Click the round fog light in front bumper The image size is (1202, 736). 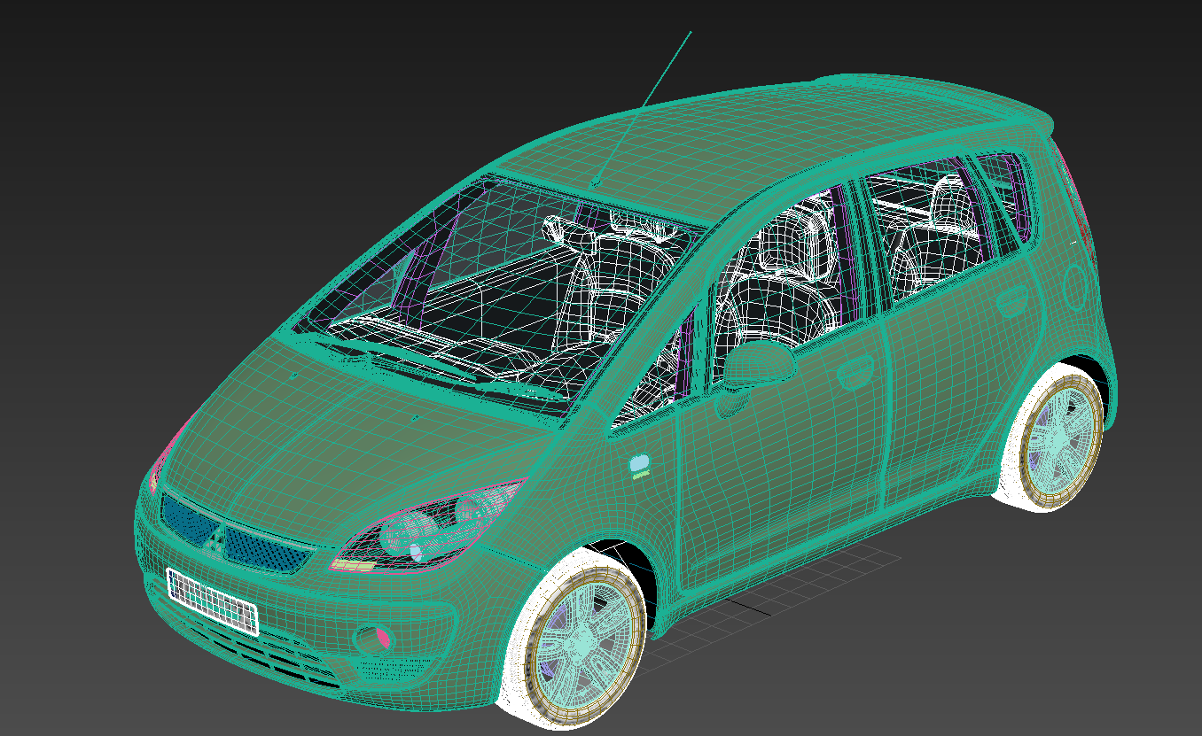click(371, 639)
